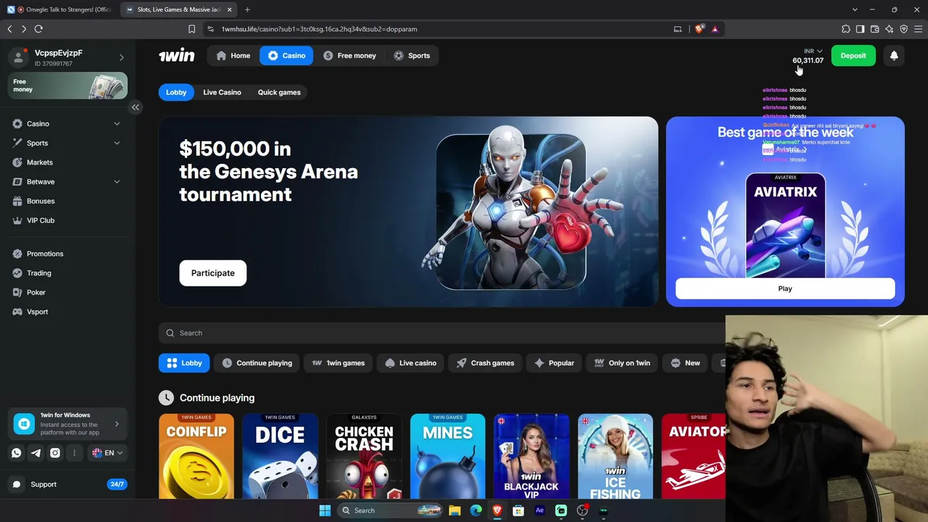Open Markets in sidebar
Viewport: 928px width, 522px height.
[x=40, y=162]
